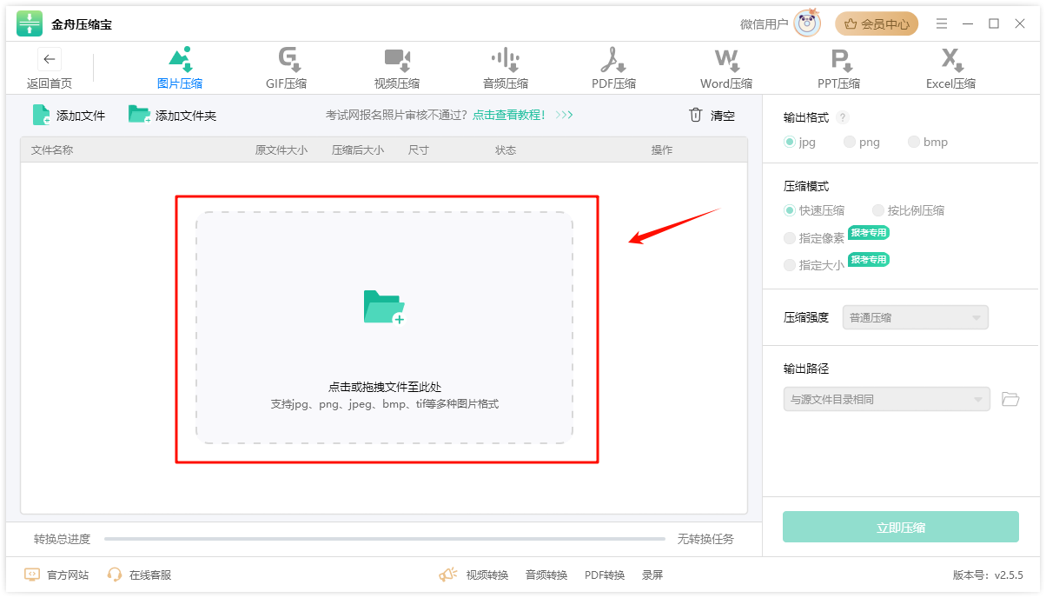Click the green folder icon in drop zone

[x=384, y=308]
